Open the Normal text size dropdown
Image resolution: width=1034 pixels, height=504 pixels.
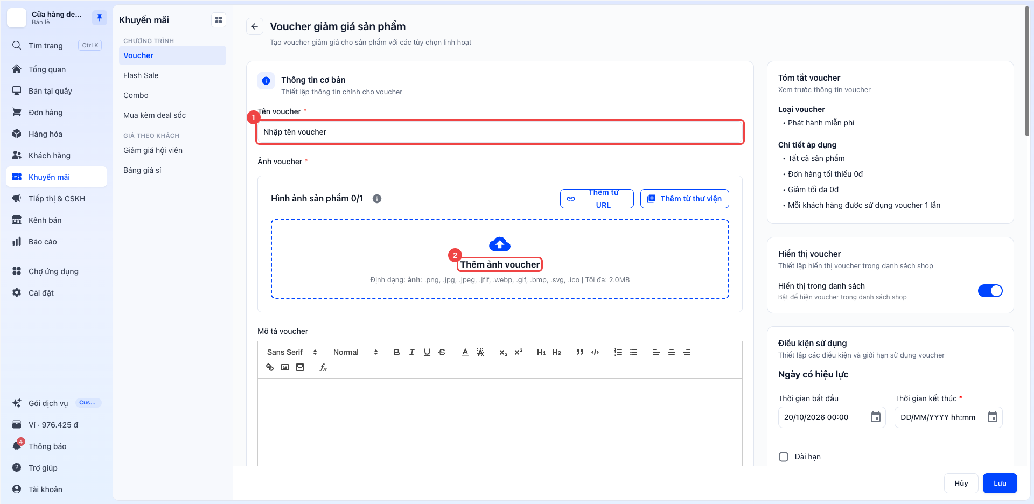point(355,352)
